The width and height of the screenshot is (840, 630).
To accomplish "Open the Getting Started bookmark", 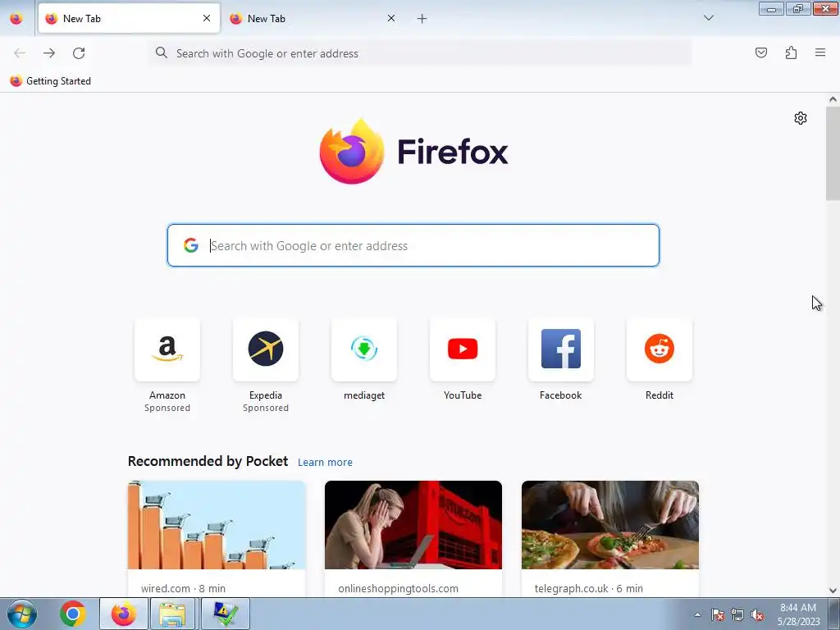I will pos(50,81).
